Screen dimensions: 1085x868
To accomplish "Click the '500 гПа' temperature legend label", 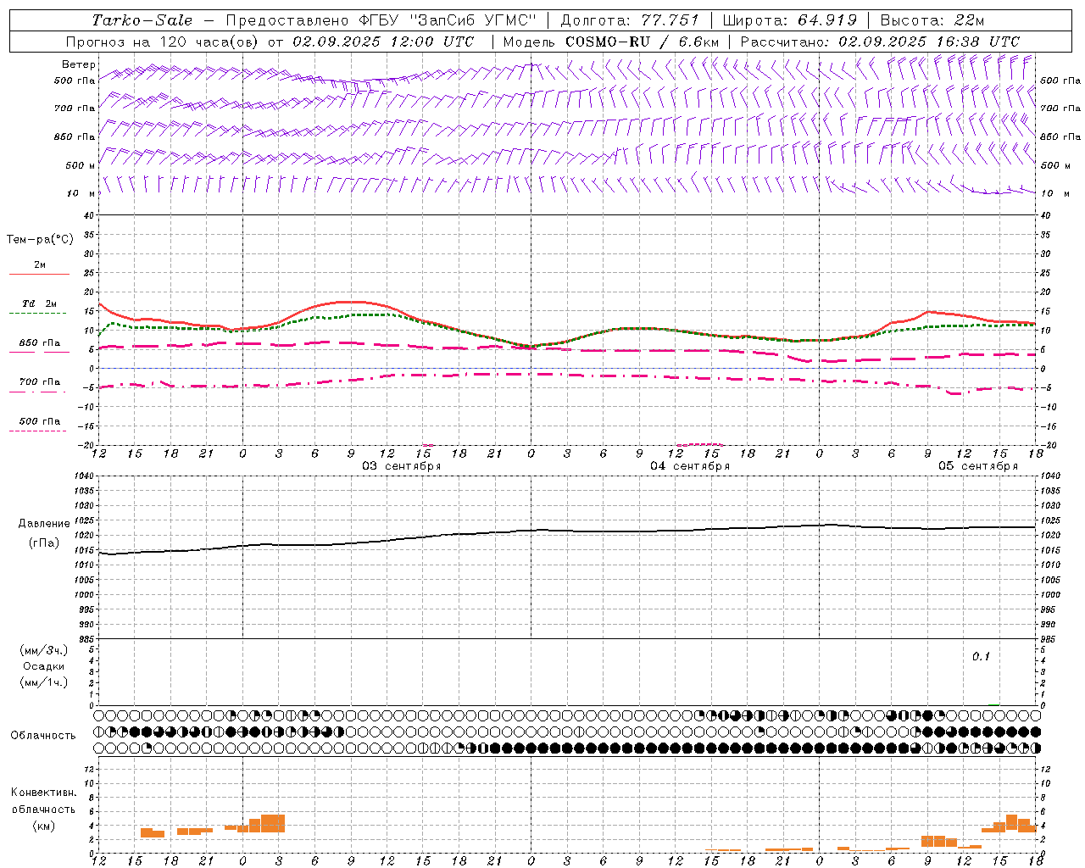I will 40,421.
